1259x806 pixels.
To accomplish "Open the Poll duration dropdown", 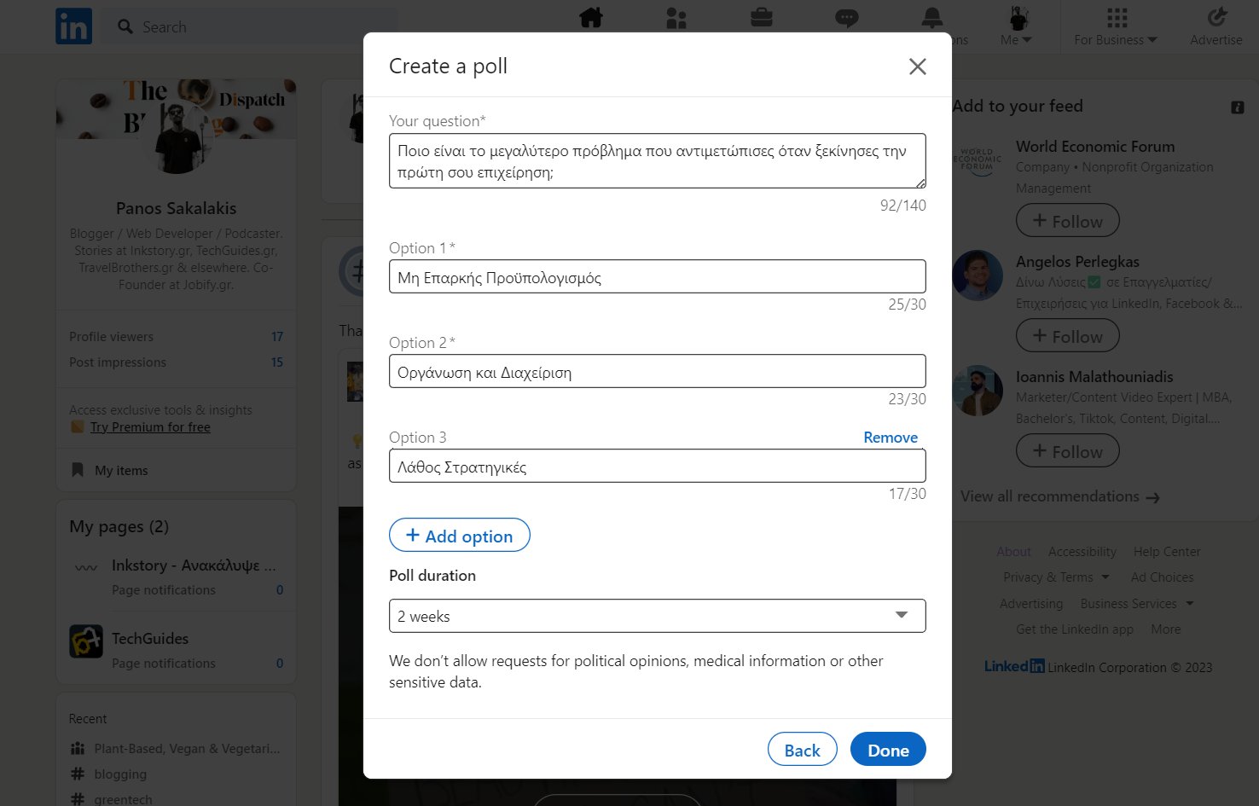I will pos(657,616).
